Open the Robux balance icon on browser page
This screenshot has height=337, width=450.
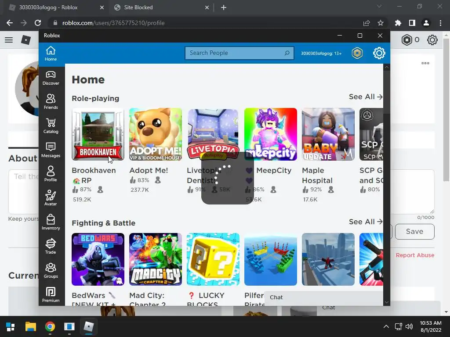[x=406, y=40]
